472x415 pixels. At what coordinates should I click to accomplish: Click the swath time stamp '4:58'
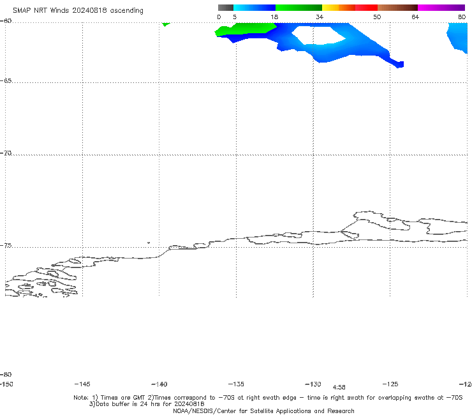click(339, 388)
